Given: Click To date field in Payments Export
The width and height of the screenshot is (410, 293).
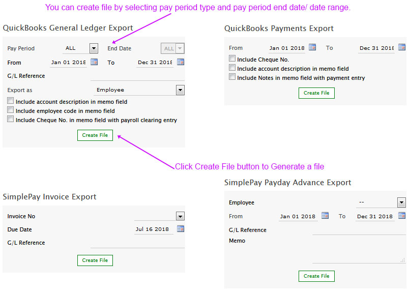Looking at the screenshot, I should coord(376,48).
